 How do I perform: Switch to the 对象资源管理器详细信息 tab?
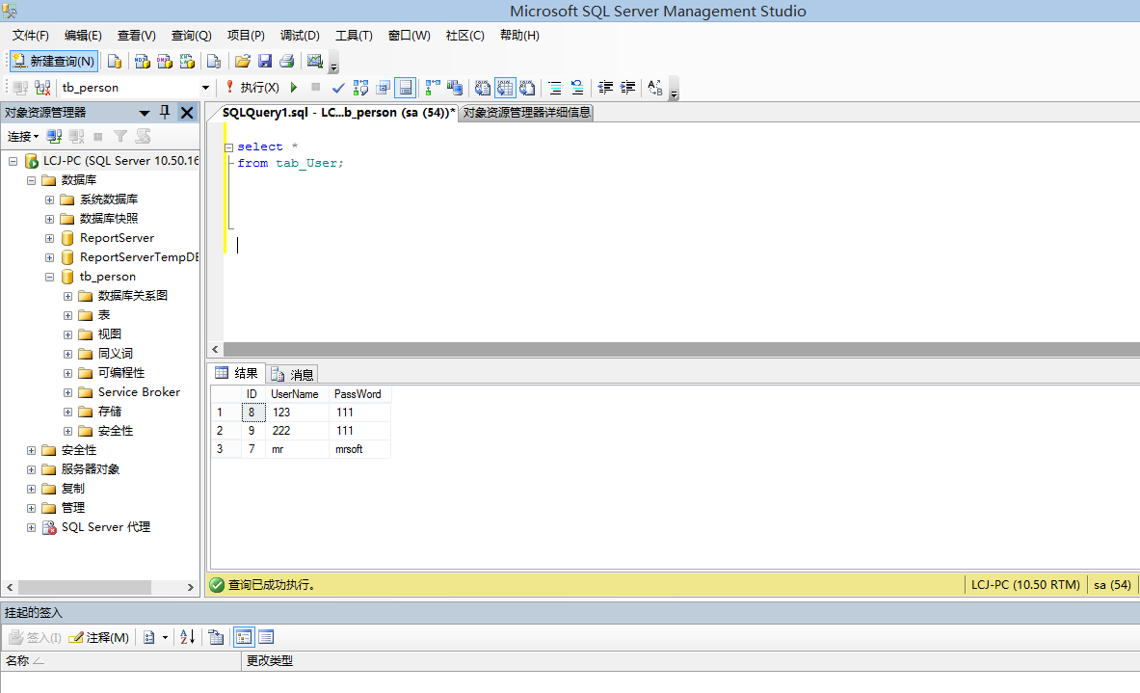coord(526,112)
